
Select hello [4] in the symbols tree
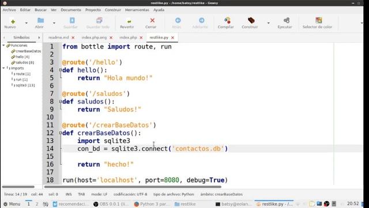point(22,57)
